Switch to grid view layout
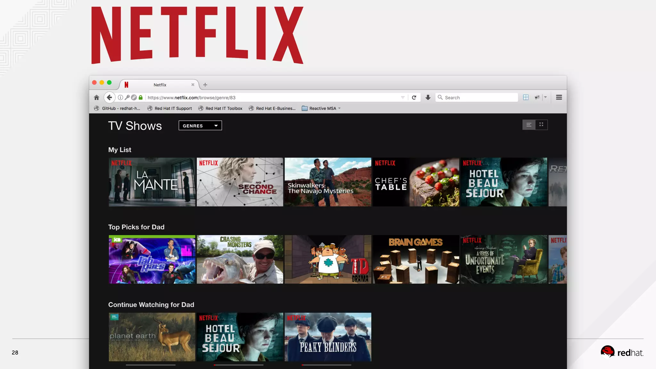 (541, 125)
